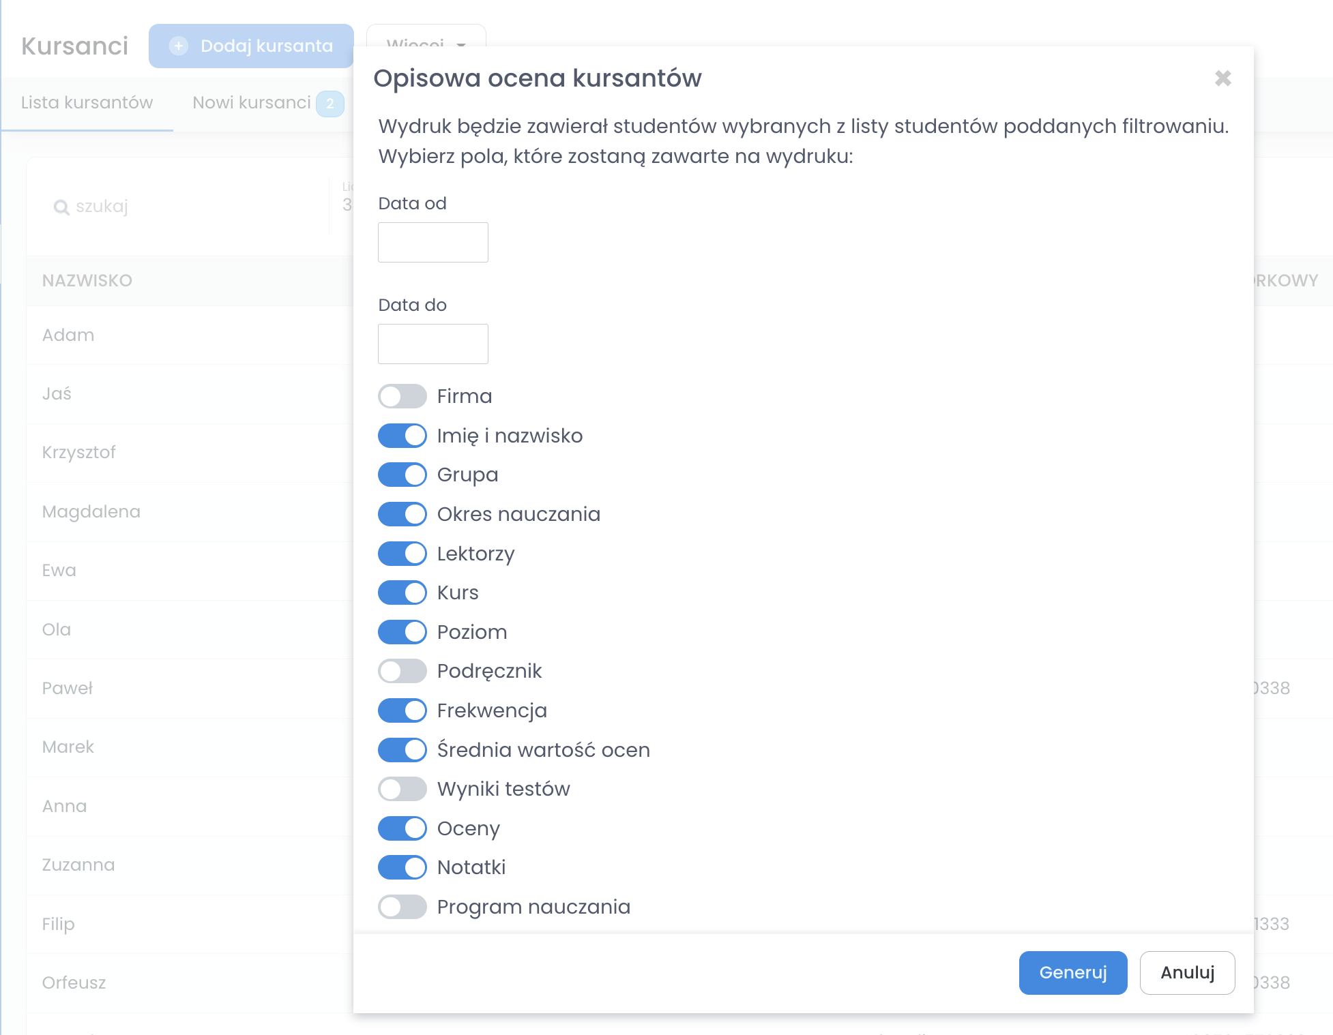The height and width of the screenshot is (1035, 1333).
Task: Click the plus icon on Dodaj kursanta
Action: [x=179, y=46]
